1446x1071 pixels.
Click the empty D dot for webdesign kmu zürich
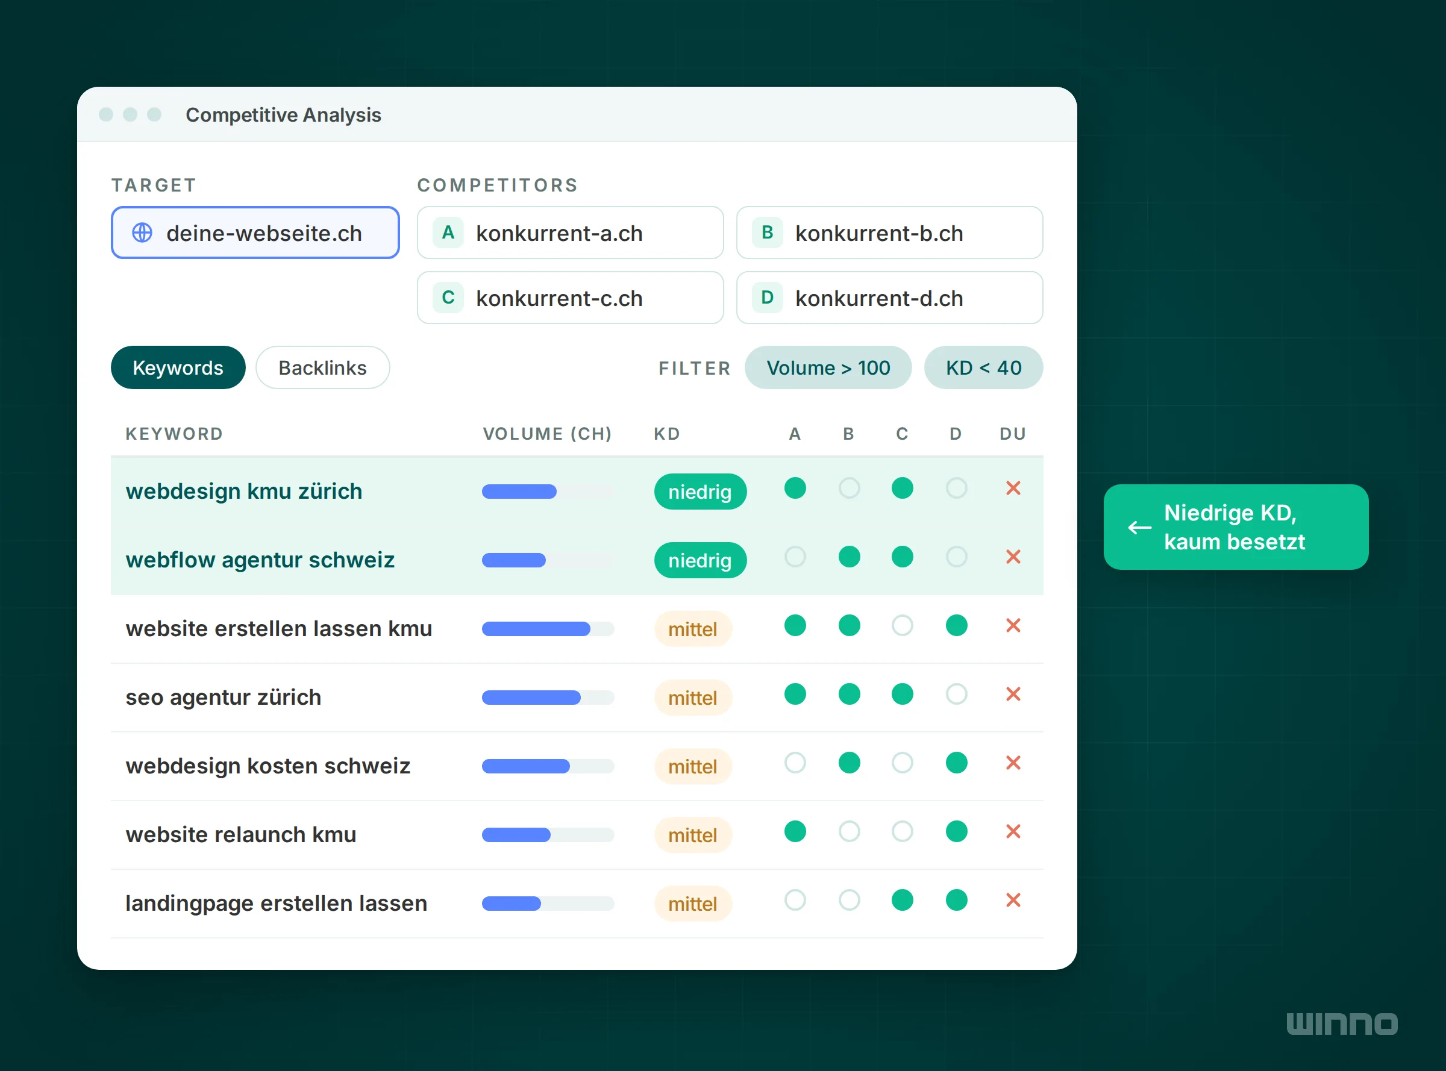tap(956, 488)
